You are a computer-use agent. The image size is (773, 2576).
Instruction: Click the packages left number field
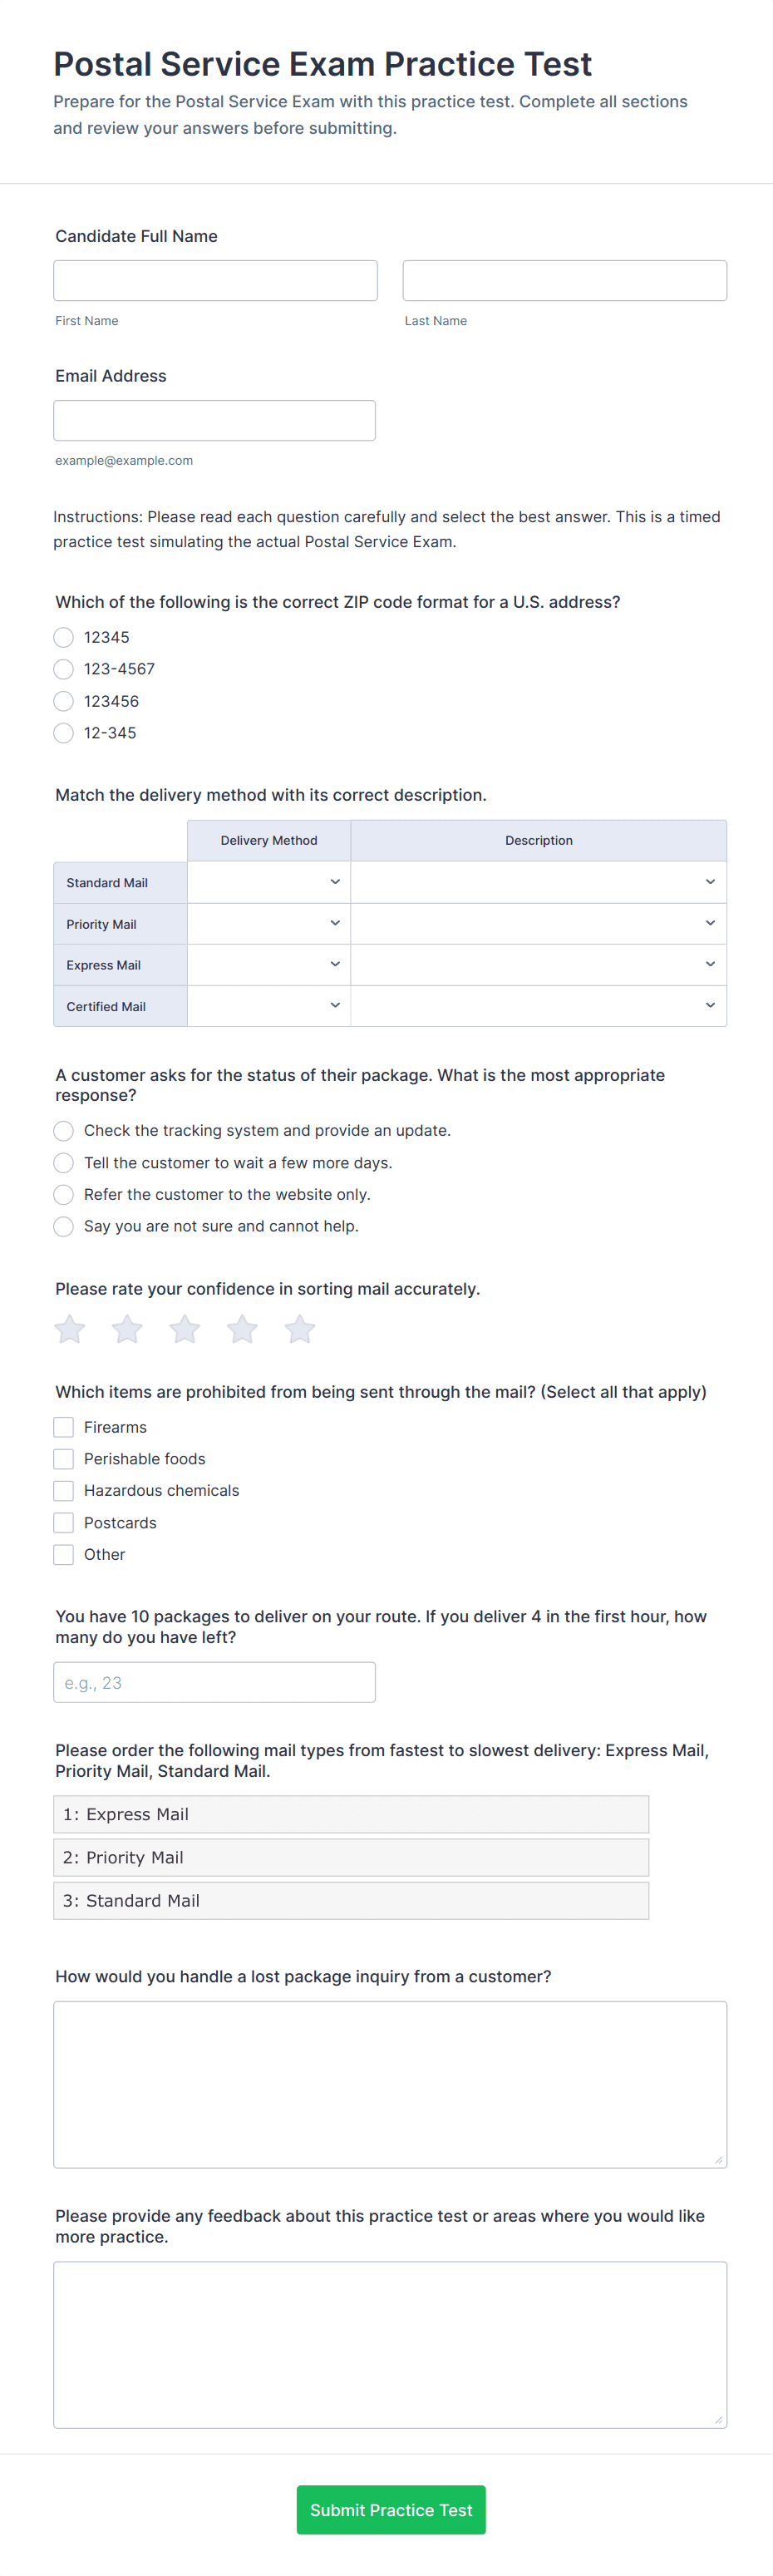click(x=215, y=1682)
